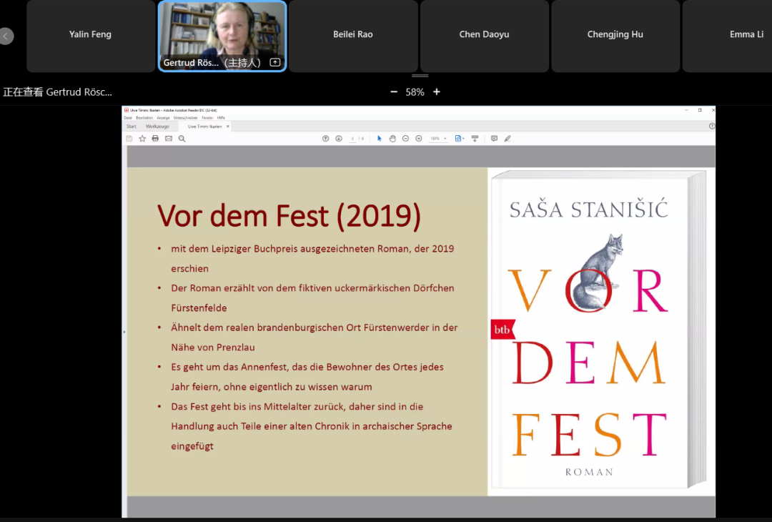Click the SAŠA STANIŠIĆ author name on cover
This screenshot has width=772, height=522.
point(589,209)
